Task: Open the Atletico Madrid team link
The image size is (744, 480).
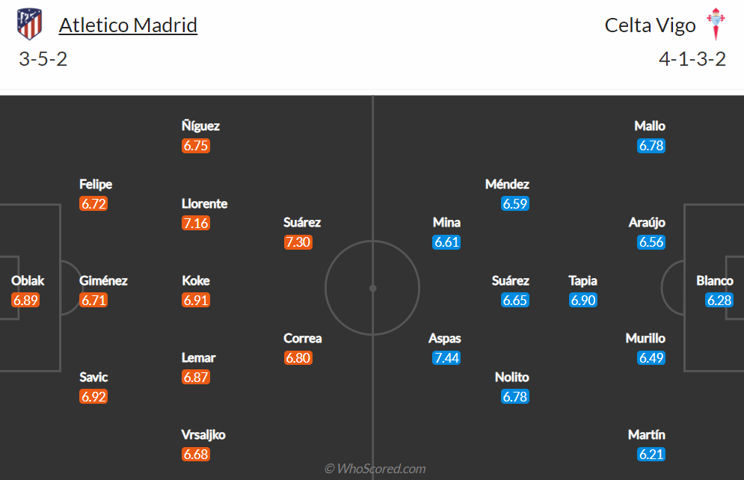Action: pyautogui.click(x=128, y=25)
